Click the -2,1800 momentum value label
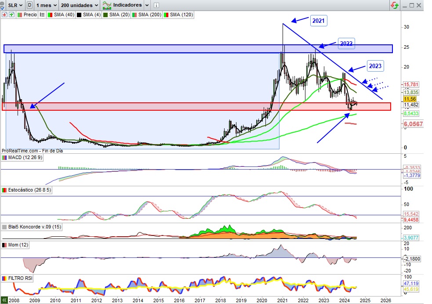 412,259
